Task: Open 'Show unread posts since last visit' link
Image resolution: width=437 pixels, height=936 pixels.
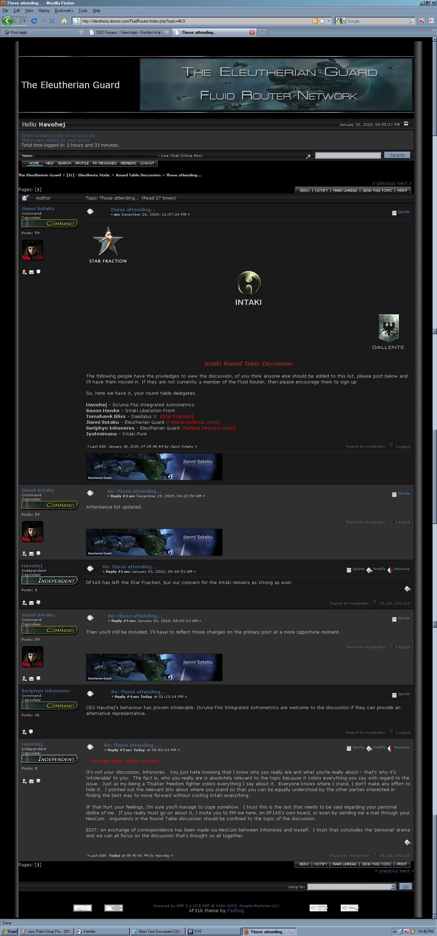Action: pos(59,135)
